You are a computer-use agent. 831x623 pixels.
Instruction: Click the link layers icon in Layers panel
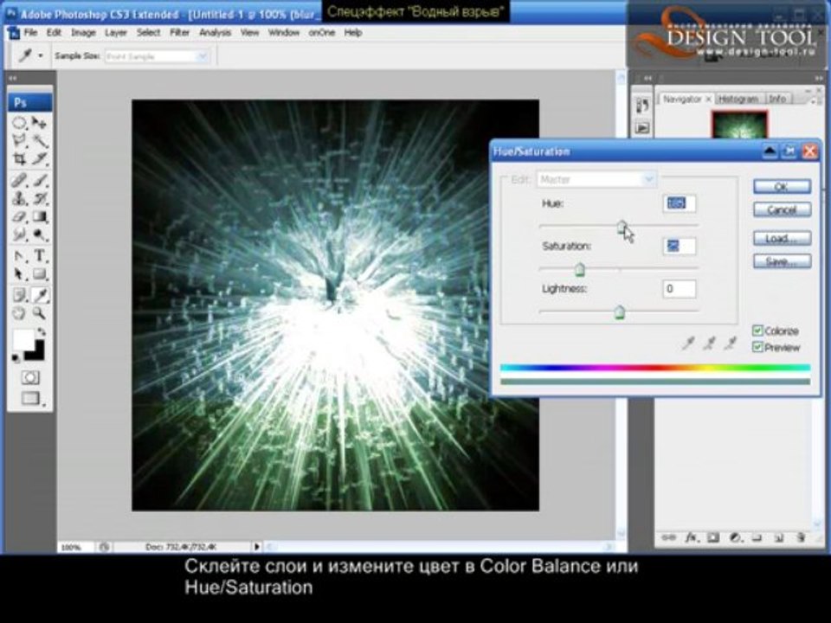[x=668, y=538]
